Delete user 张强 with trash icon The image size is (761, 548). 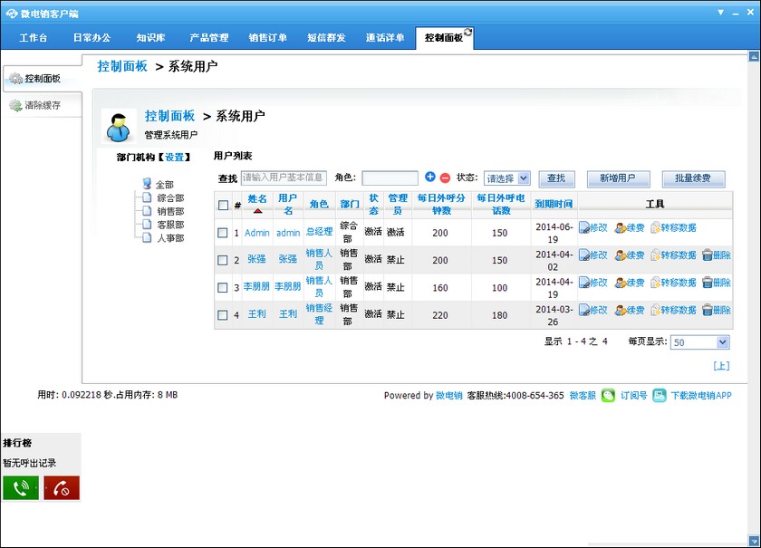point(708,255)
